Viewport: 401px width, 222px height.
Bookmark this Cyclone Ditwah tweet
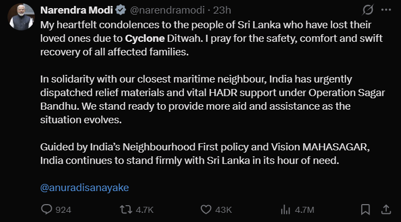(x=366, y=209)
